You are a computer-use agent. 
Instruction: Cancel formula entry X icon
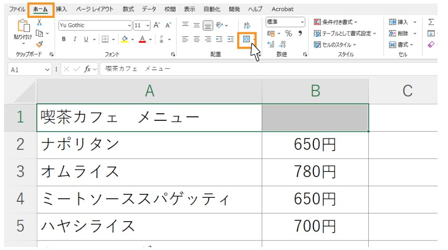pos(66,69)
